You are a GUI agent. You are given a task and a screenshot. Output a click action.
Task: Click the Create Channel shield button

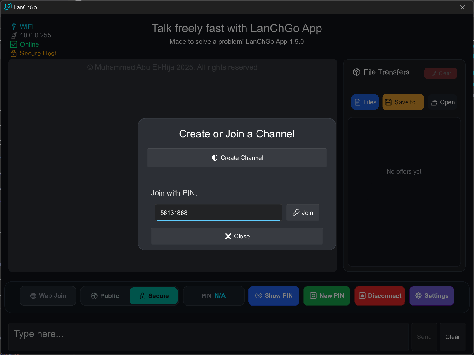pyautogui.click(x=237, y=158)
